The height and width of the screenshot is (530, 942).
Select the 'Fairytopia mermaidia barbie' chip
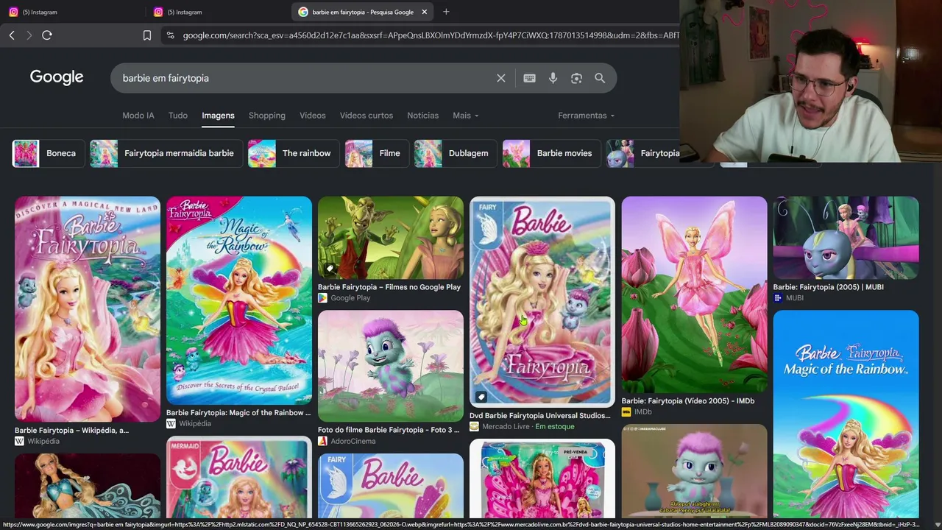166,153
